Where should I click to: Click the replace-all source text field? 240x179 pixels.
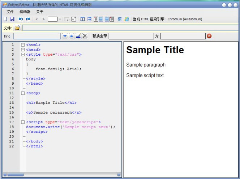coord(131,36)
